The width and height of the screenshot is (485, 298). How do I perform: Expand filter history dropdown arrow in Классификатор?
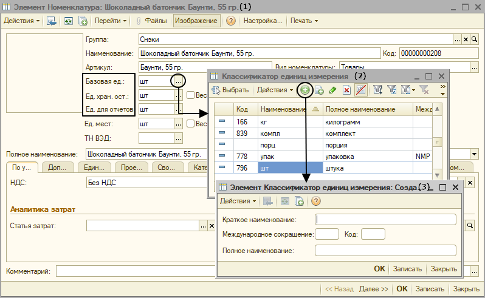click(414, 90)
